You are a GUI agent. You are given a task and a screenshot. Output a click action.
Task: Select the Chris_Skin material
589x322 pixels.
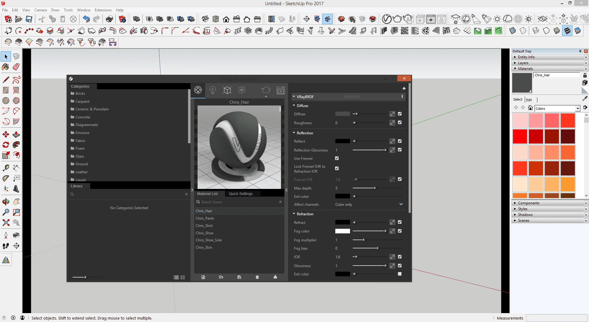(x=239, y=247)
